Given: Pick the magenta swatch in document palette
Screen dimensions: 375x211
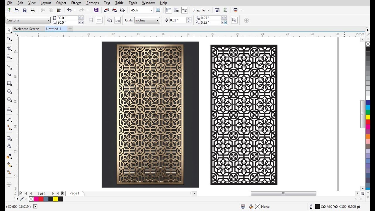Looking at the screenshot, I should click(x=36, y=199).
